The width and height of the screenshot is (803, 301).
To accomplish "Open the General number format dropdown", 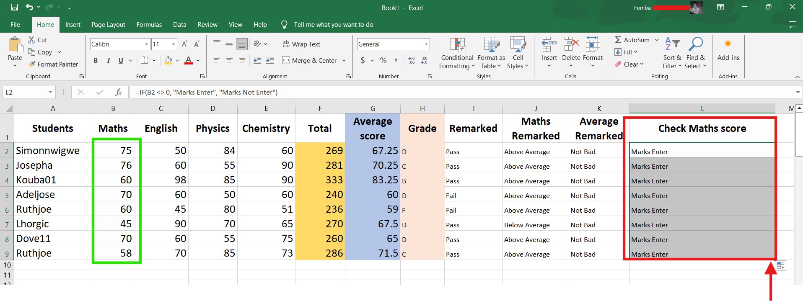I will pos(426,44).
